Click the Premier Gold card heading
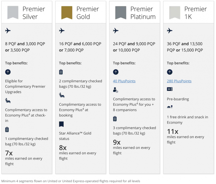216x184 pixels. pos(88,13)
